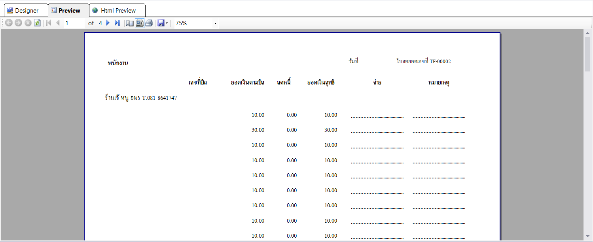This screenshot has height=242, width=593.
Task: Click the Back navigation arrow icon
Action: pyautogui.click(x=9, y=23)
